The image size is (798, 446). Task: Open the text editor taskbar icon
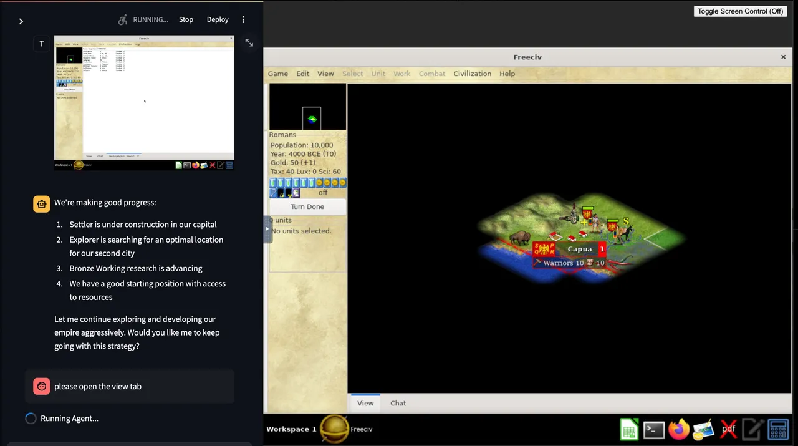(753, 429)
